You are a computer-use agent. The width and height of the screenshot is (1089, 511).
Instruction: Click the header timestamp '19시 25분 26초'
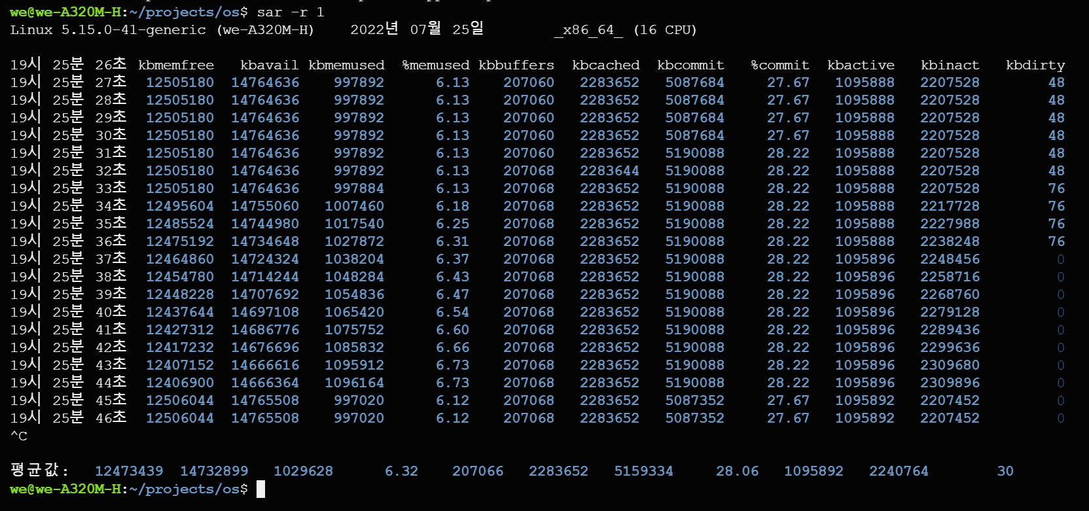(68, 64)
